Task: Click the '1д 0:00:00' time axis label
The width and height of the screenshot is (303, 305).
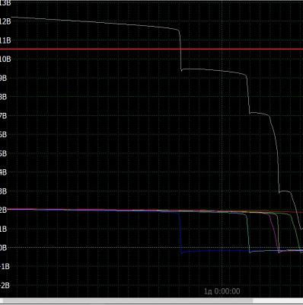Action: coord(222,291)
